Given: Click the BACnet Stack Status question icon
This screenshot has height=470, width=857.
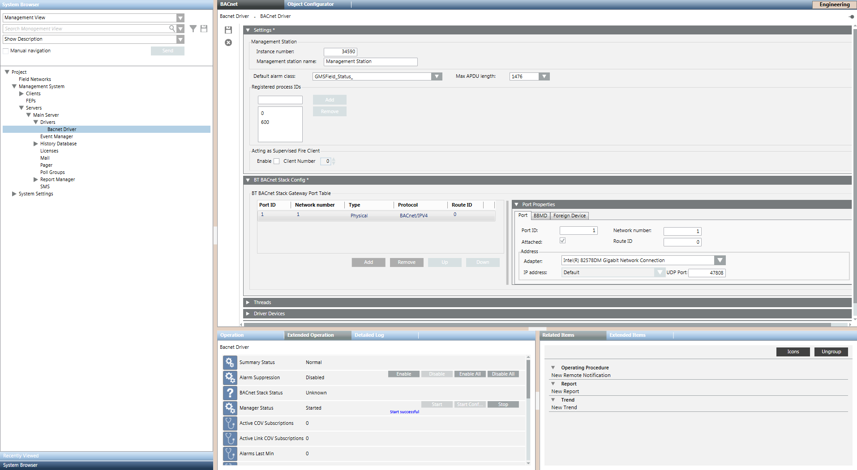Looking at the screenshot, I should (230, 393).
